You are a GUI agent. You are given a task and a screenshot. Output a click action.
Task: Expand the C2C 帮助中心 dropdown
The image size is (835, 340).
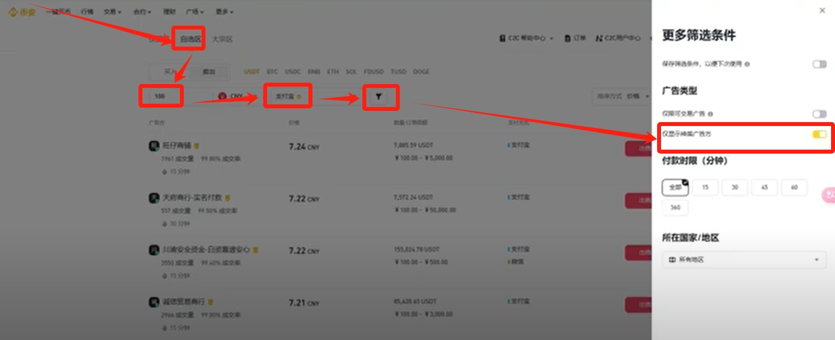coord(526,39)
